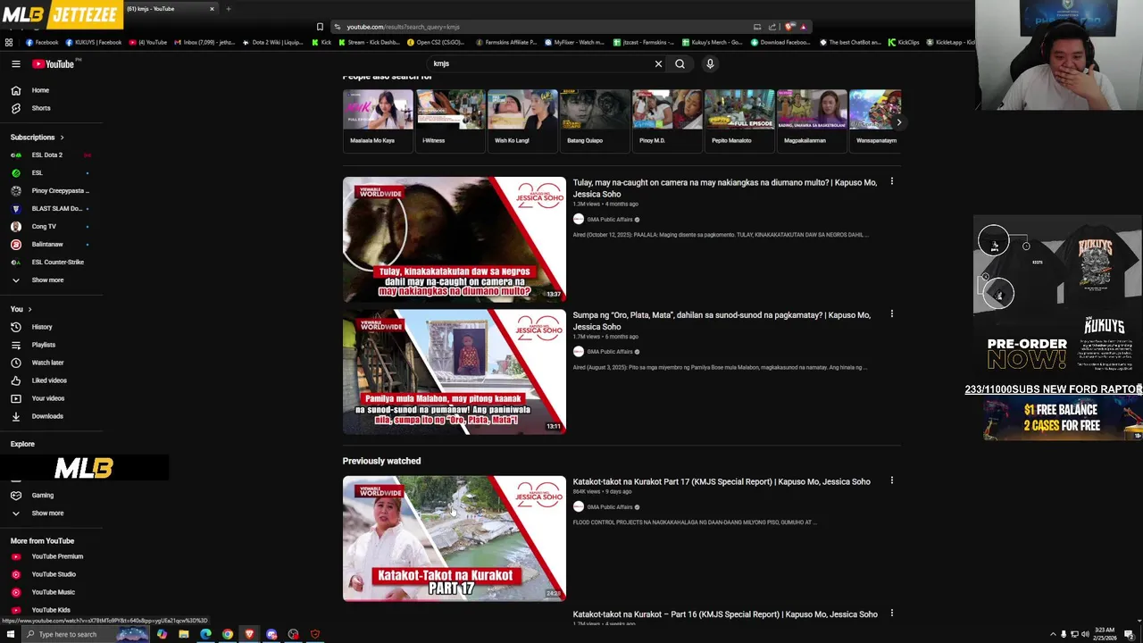Click the magnifier search button

coord(680,64)
